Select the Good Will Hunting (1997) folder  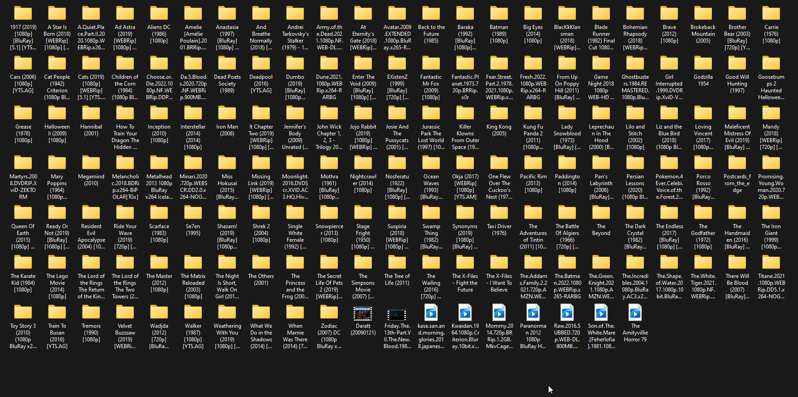[x=737, y=63]
